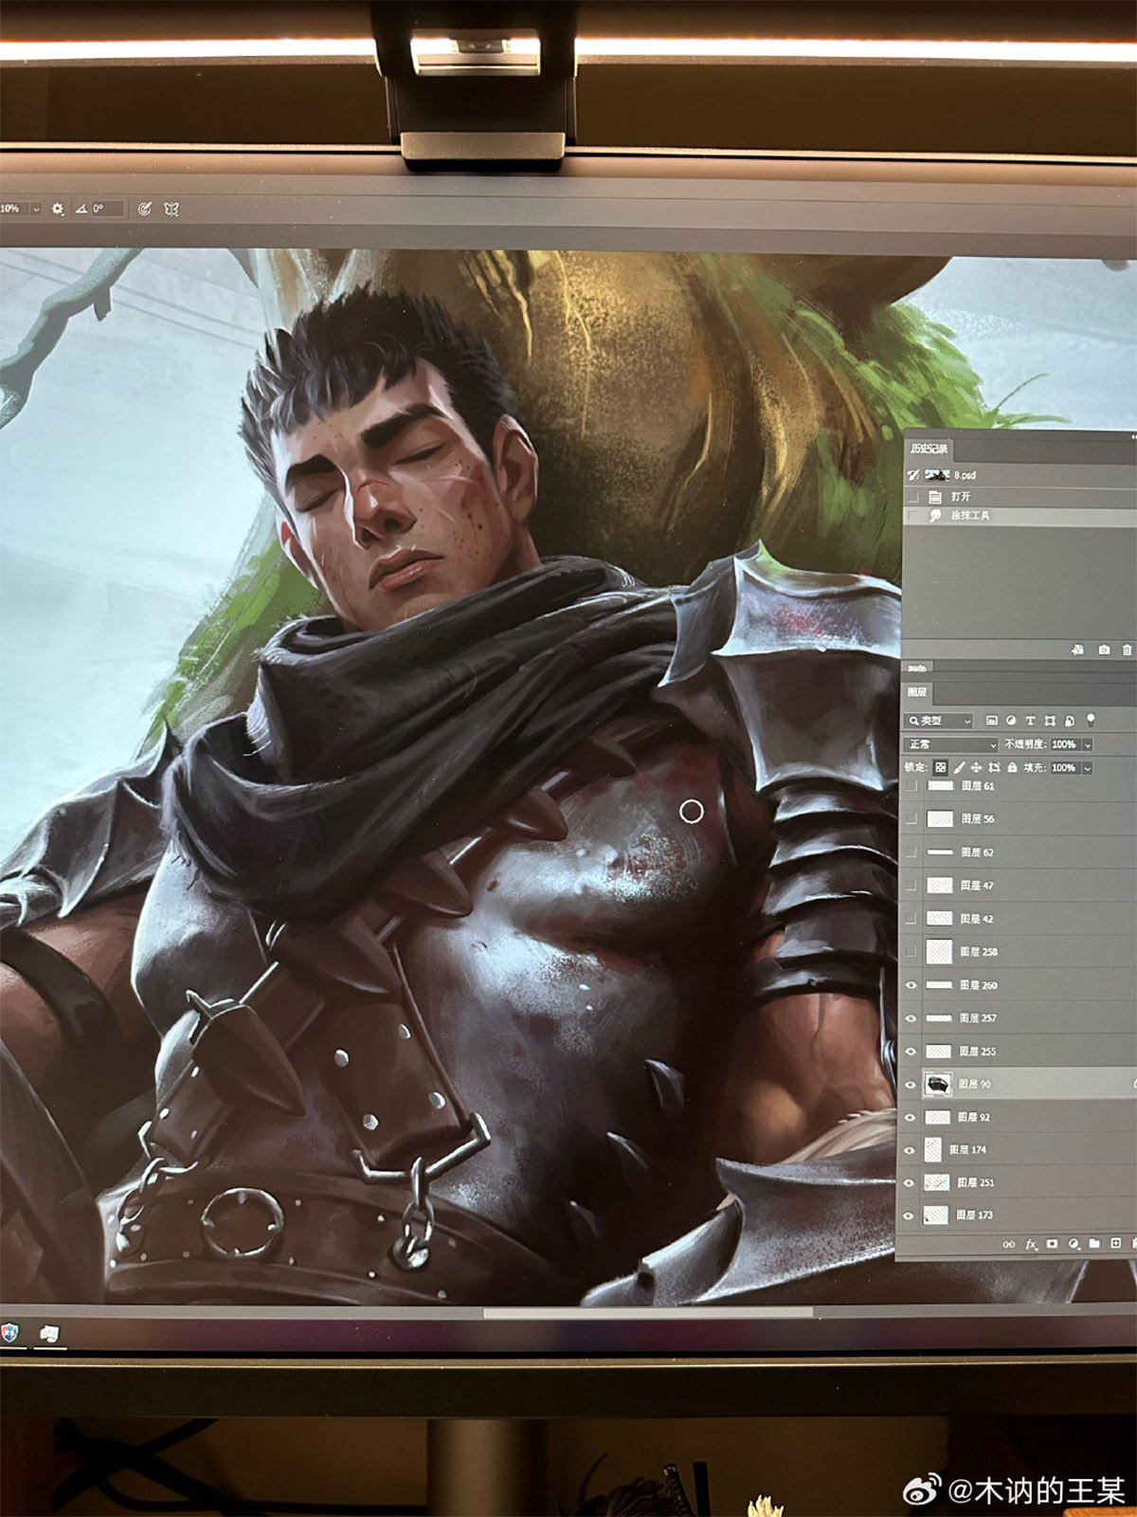Delete current history state with trash icon

coord(1127,649)
